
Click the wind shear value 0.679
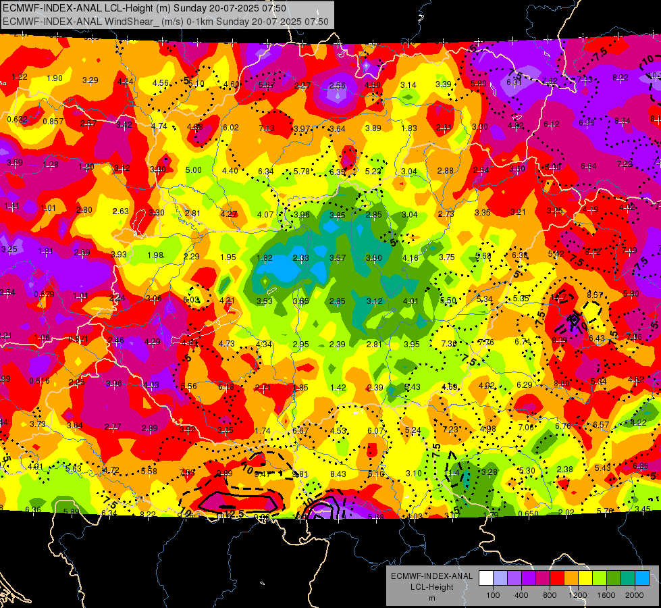44,294
